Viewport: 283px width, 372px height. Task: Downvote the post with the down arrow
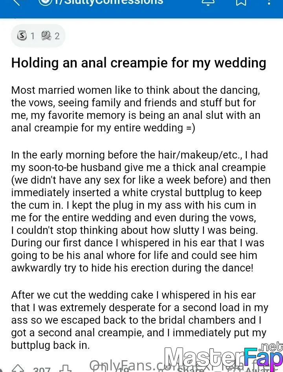click(65, 368)
